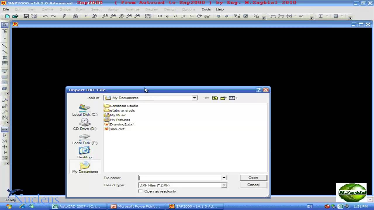Open the Tools menu

206,9
